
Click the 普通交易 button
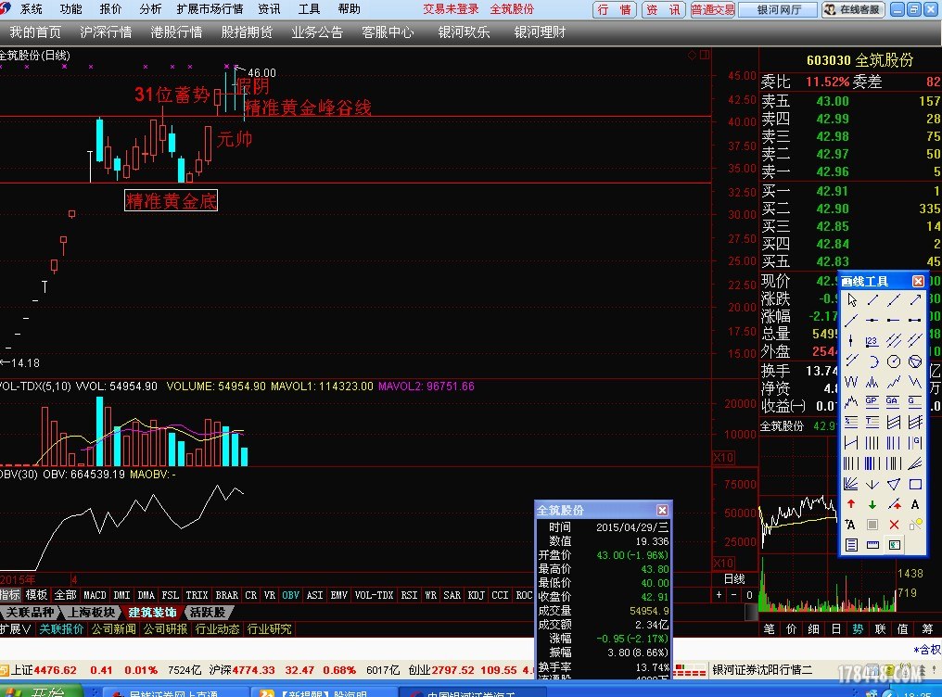point(712,9)
